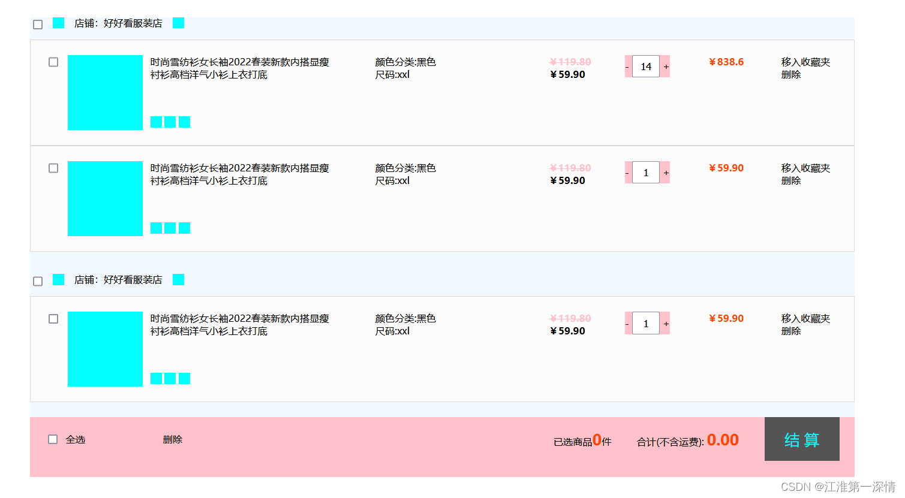Click middle small cyan icon under quantity-14 item title
The height and width of the screenshot is (498, 905).
coord(170,122)
